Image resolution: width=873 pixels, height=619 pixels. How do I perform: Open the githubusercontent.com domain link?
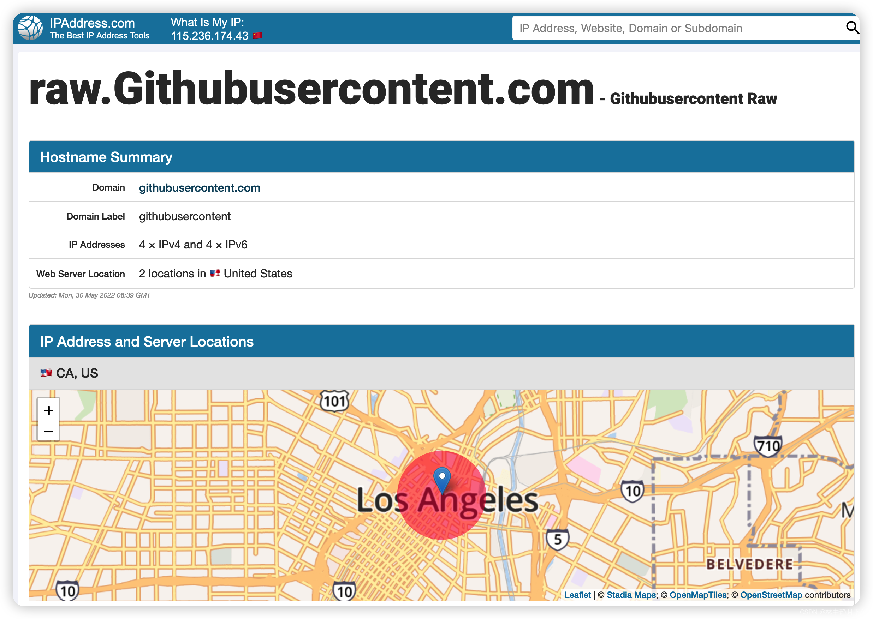200,188
